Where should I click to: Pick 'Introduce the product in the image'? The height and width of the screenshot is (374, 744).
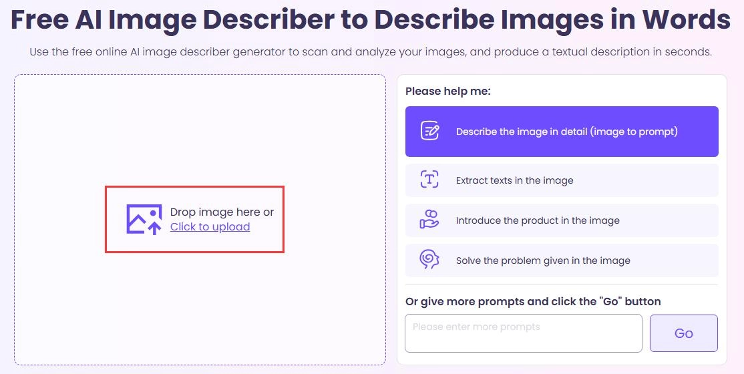[538, 220]
